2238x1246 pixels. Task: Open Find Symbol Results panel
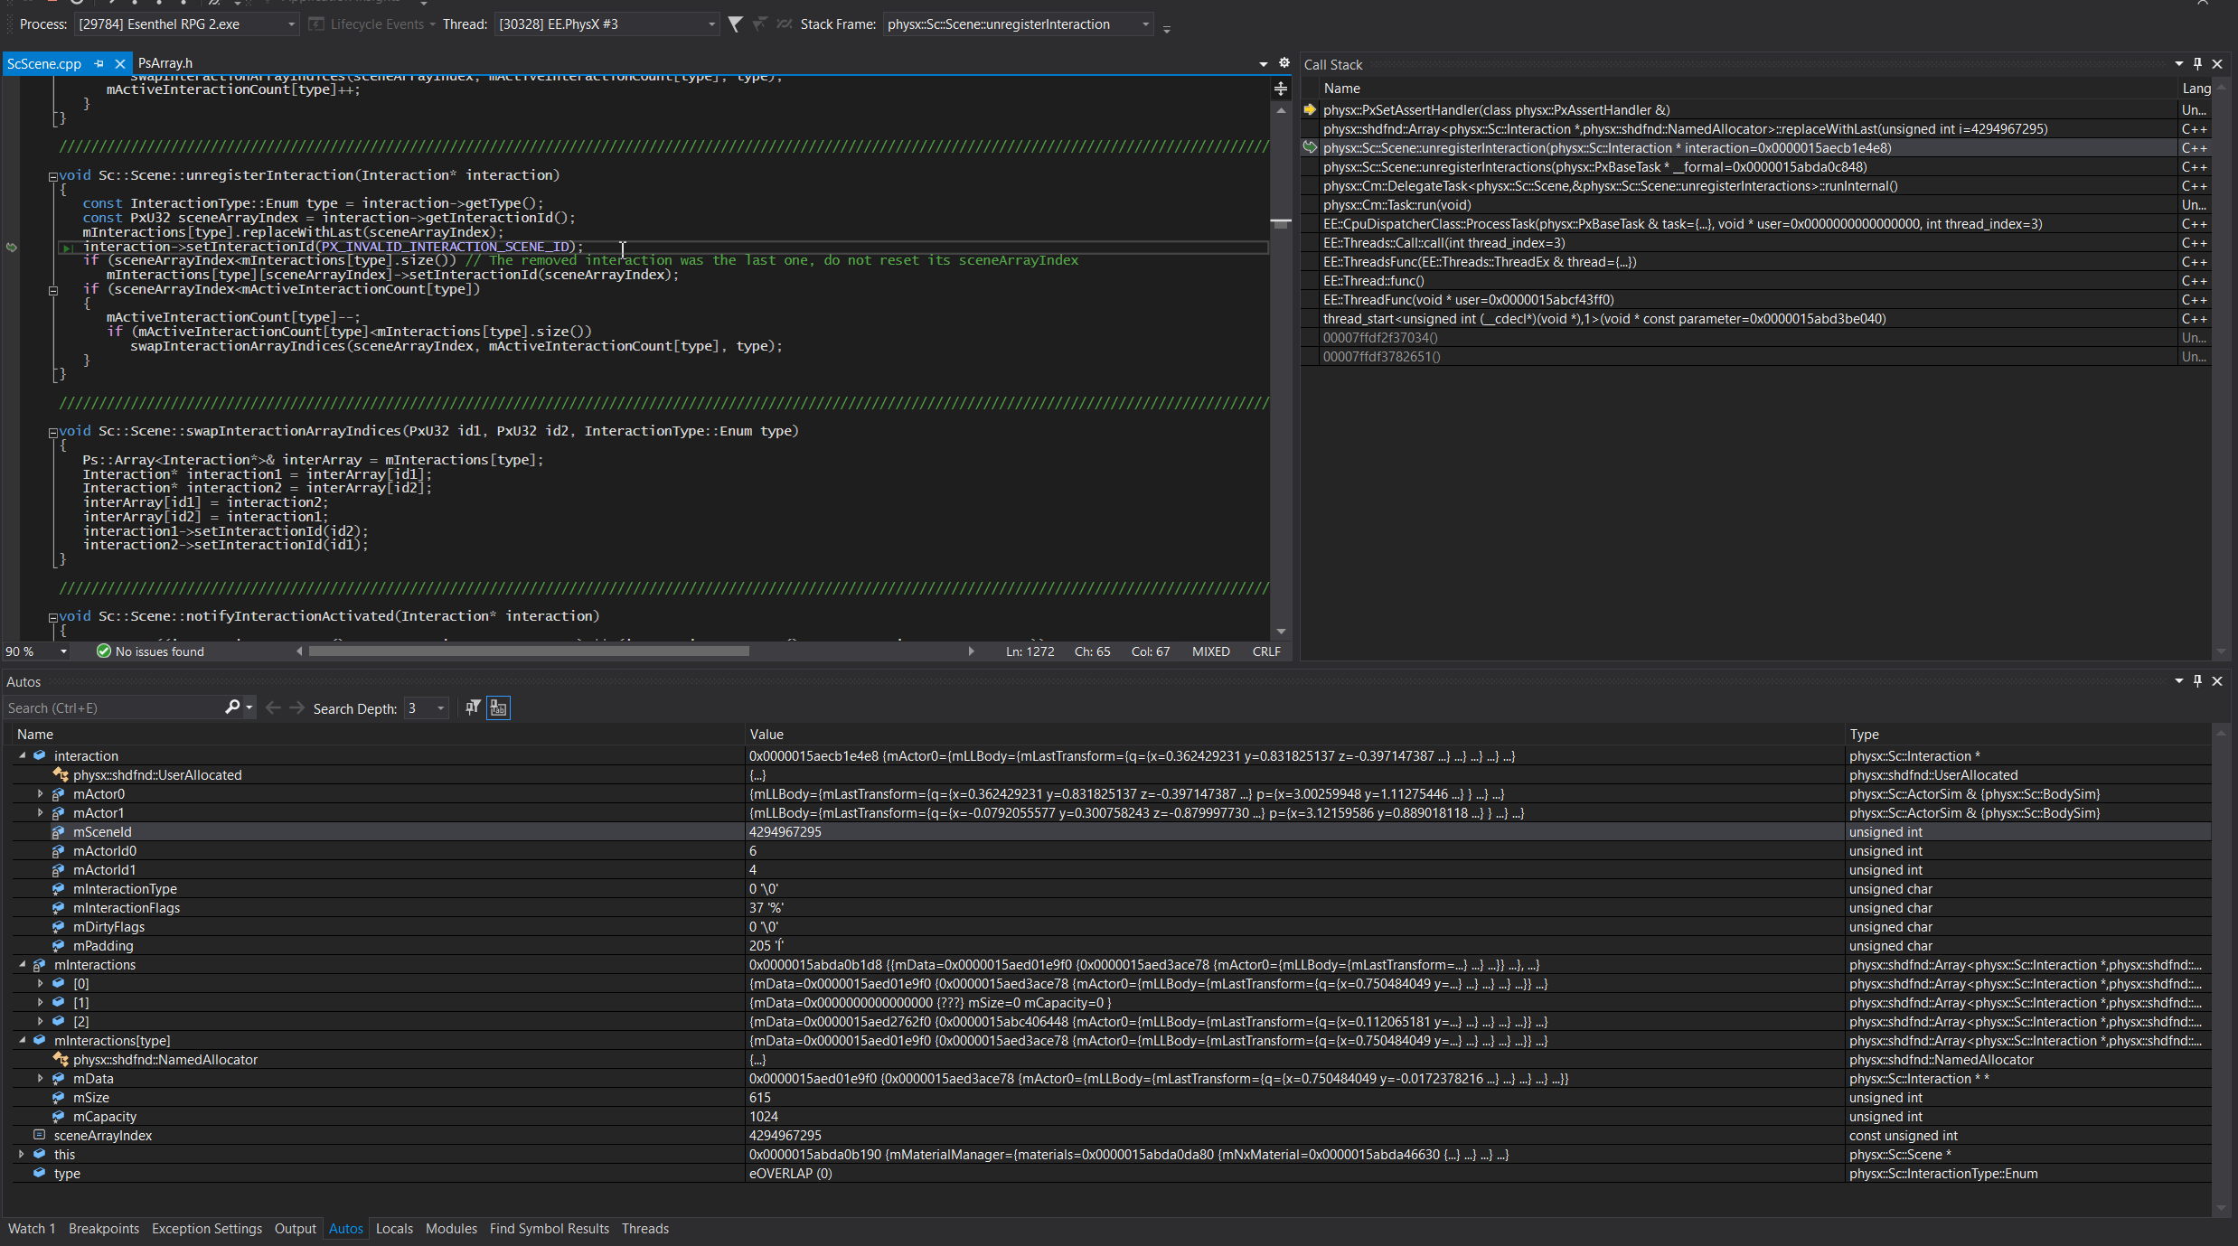click(x=549, y=1228)
